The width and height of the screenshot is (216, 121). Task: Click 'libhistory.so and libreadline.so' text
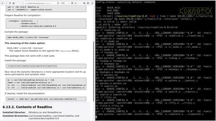coord(45,112)
